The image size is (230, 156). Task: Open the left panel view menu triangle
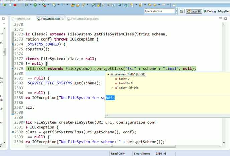[x=4, y=23]
